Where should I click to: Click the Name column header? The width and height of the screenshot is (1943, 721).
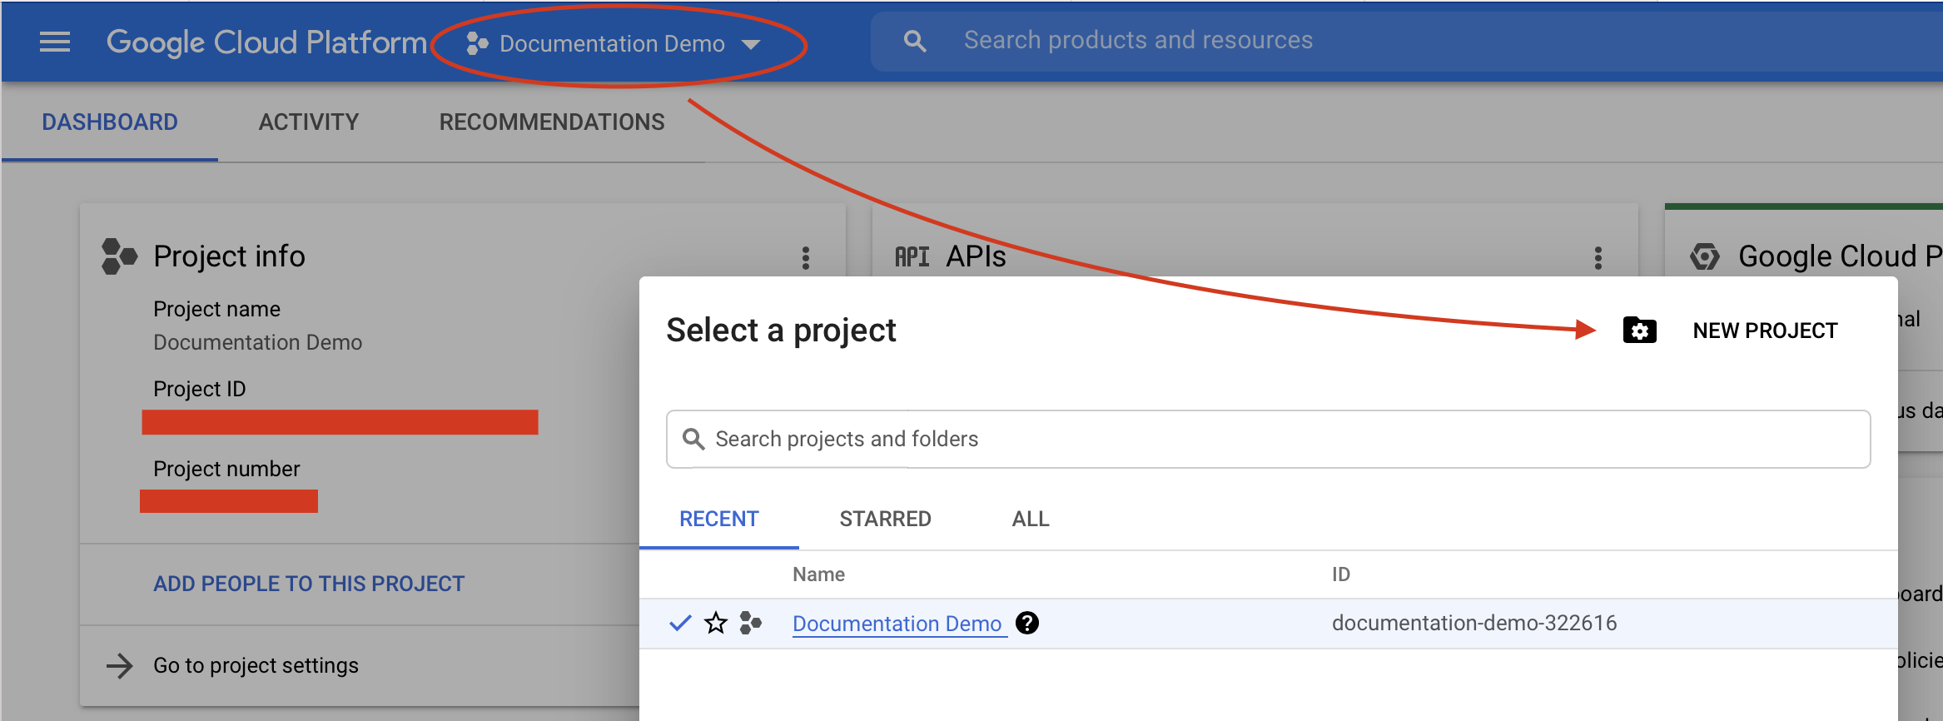tap(818, 574)
